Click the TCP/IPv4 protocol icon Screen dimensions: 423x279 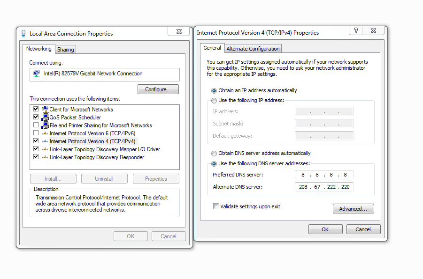point(45,141)
